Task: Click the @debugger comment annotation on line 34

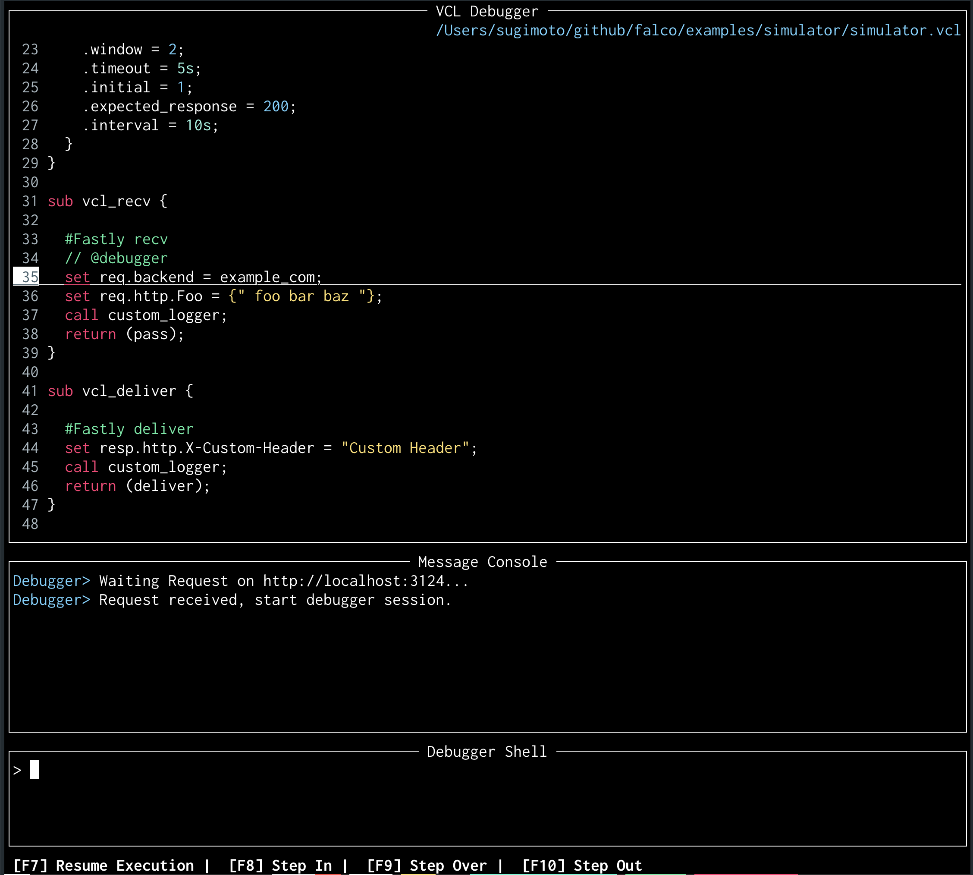Action: pos(127,258)
